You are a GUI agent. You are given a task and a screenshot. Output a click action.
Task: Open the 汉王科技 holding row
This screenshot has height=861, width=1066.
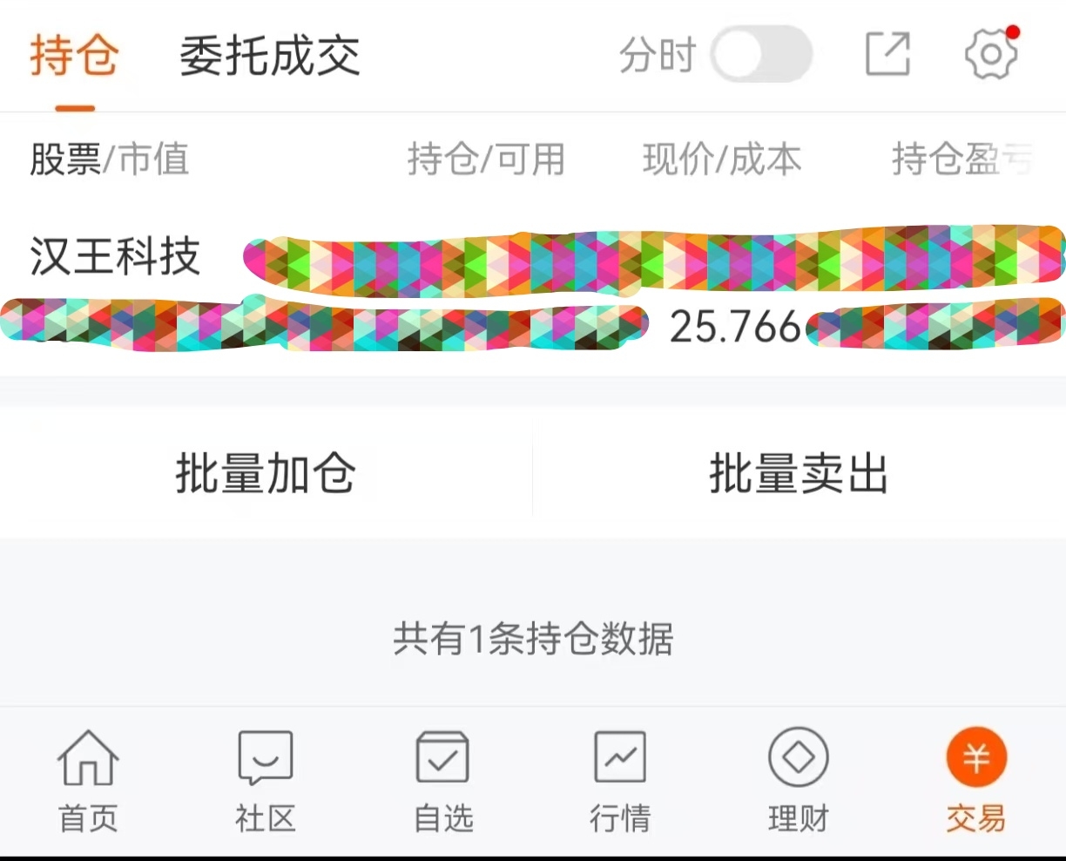533,290
